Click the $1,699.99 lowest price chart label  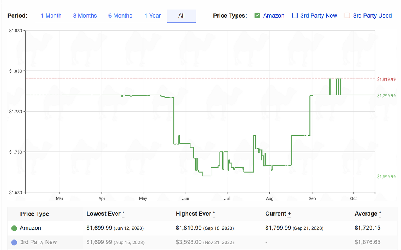point(386,177)
